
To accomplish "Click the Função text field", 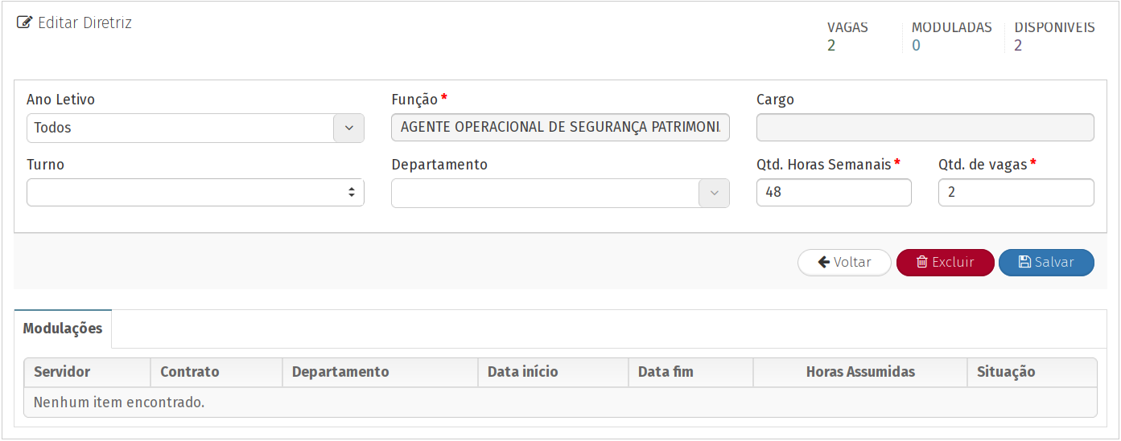I will [560, 128].
